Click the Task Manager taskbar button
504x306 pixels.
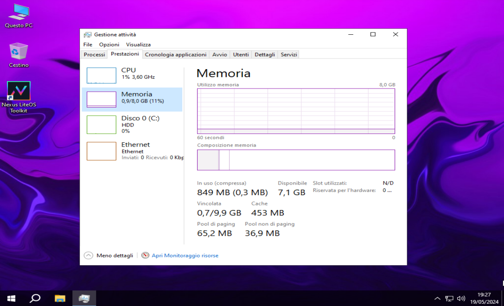click(84, 298)
